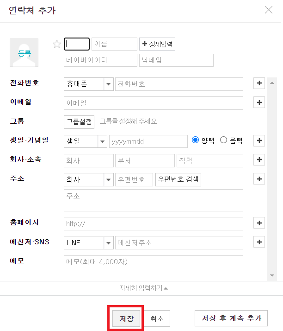Click the scrollbar up arrow
Image resolution: width=283 pixels, height=331 pixels.
pyautogui.click(x=272, y=83)
